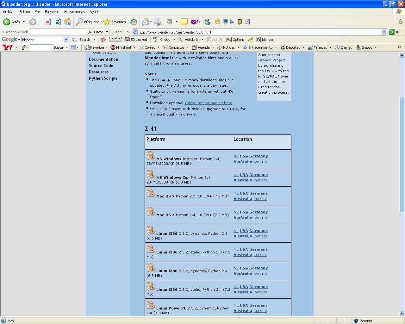Click the yellow note toolbar icon
The height and width of the screenshot is (324, 405).
[184, 22]
